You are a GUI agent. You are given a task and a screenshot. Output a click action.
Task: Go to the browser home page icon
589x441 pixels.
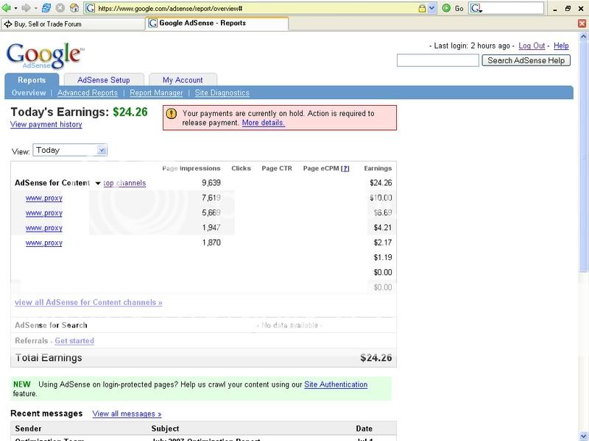point(74,8)
